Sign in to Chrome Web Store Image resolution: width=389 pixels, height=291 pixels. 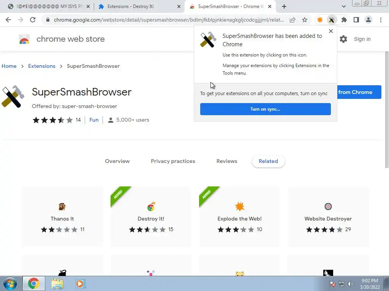click(362, 39)
